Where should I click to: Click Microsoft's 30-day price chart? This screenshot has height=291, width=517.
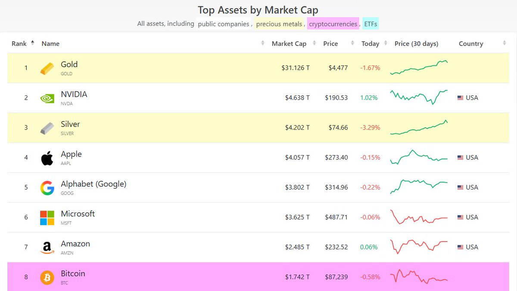click(x=419, y=217)
